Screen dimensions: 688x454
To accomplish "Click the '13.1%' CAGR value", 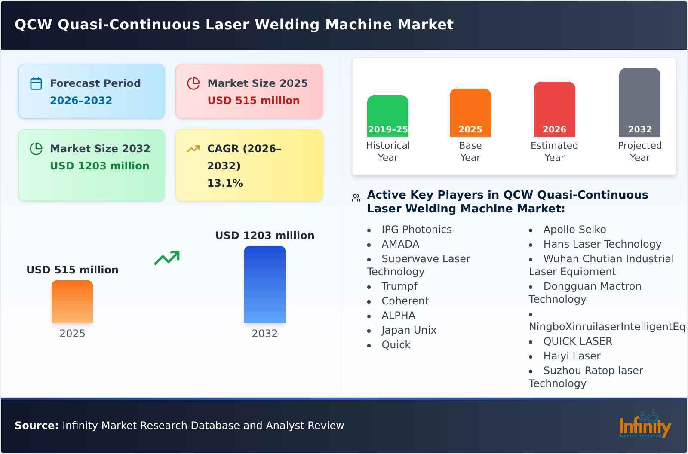I will 225,183.
